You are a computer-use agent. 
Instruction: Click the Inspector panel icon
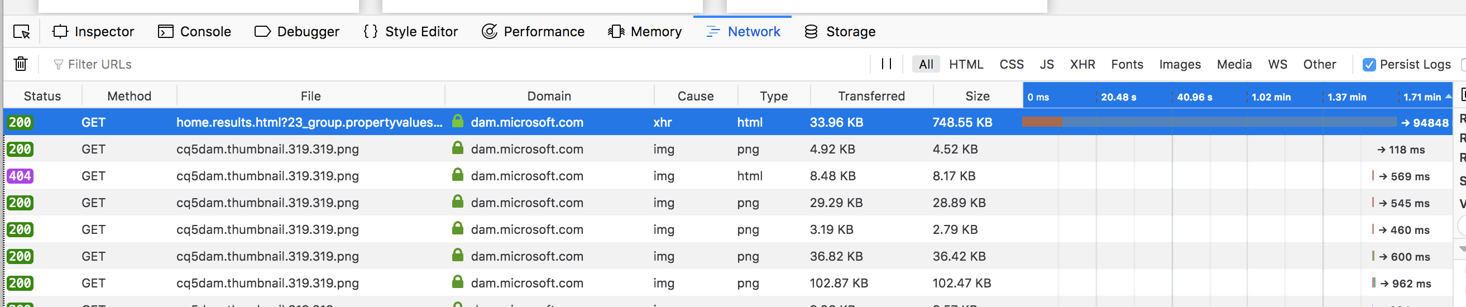coord(60,32)
